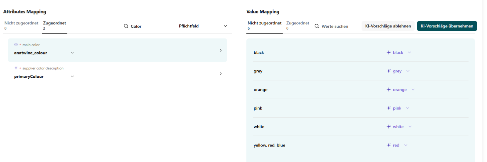Viewport: 487px width, 162px height.
Task: Open the Pflichtfeld filter dropdown
Action: pos(203,26)
